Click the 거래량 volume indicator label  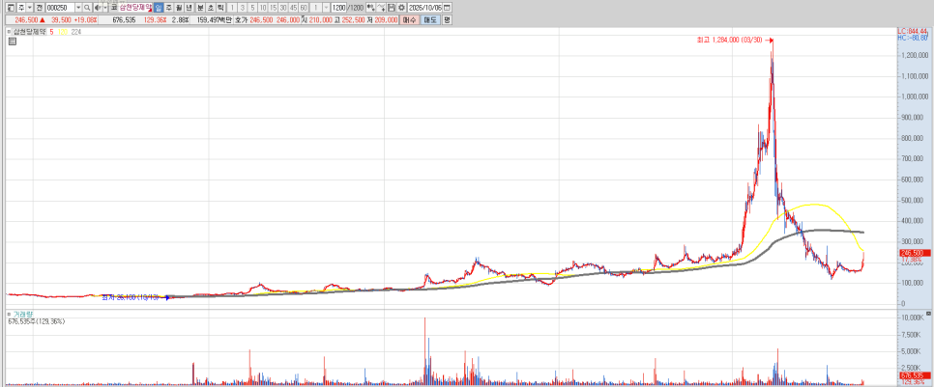tap(22, 314)
